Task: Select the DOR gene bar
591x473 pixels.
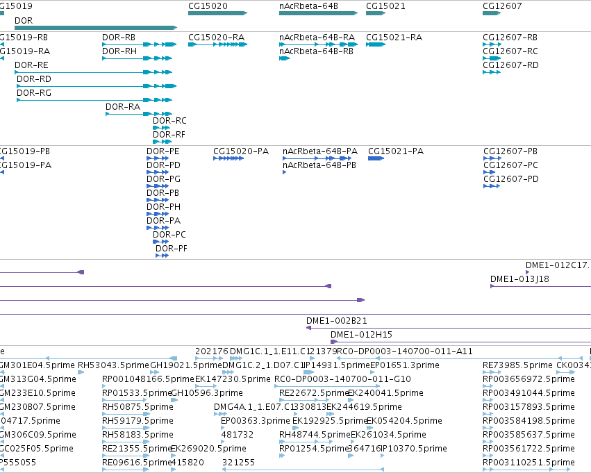Action: (96, 28)
